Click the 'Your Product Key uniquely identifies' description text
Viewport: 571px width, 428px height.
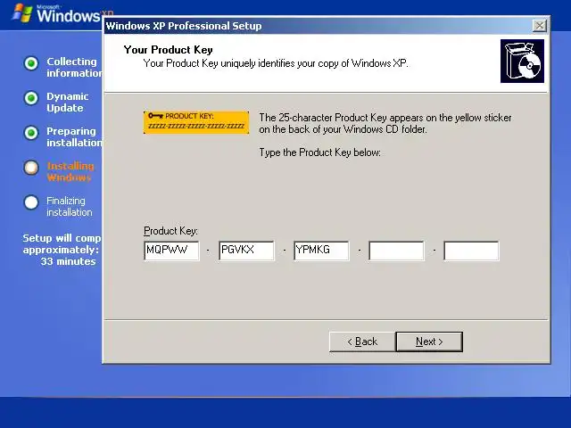(276, 63)
